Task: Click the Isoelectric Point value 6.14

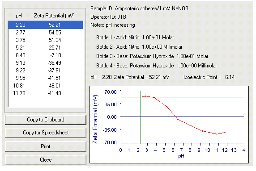Action: coord(230,77)
